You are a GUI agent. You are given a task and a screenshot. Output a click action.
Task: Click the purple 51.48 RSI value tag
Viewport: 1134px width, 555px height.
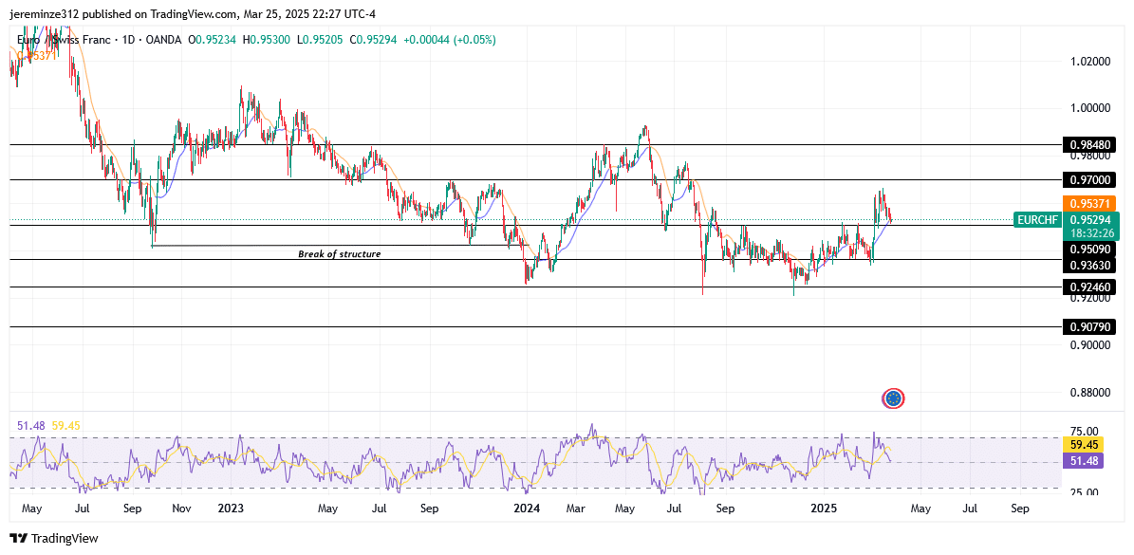[x=1084, y=460]
